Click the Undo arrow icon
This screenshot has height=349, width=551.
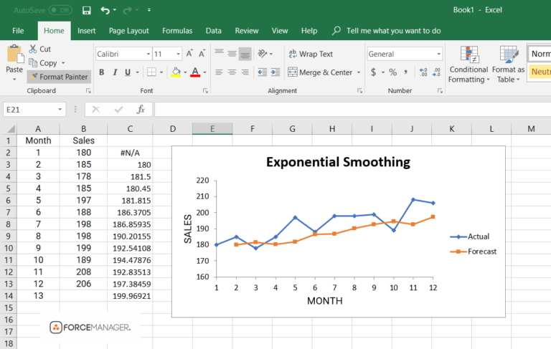105,10
